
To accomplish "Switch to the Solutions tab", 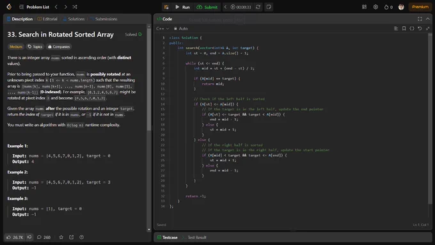I will point(74,19).
